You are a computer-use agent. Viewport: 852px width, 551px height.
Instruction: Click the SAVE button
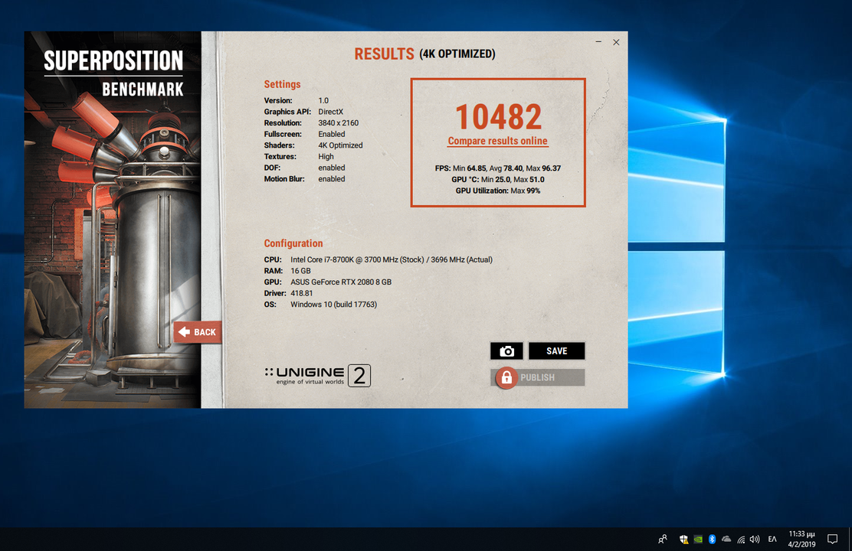point(556,351)
